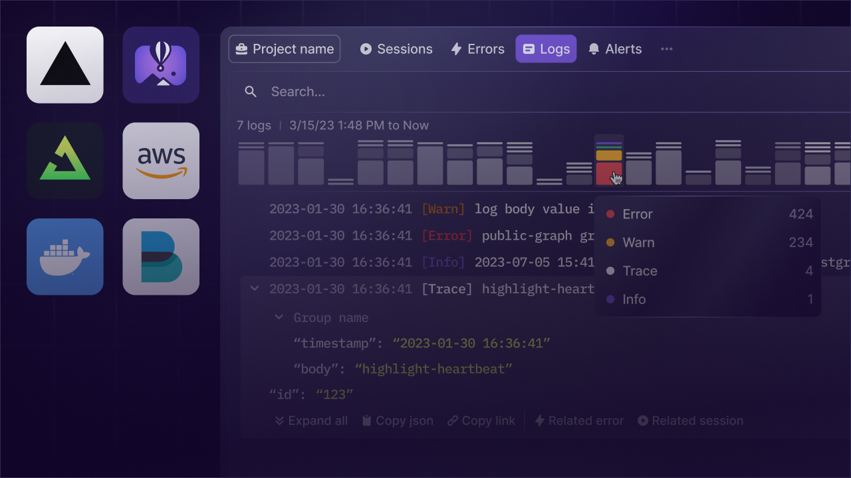Switch to the Sessions tab
Screen dimensions: 851x478
[396, 48]
